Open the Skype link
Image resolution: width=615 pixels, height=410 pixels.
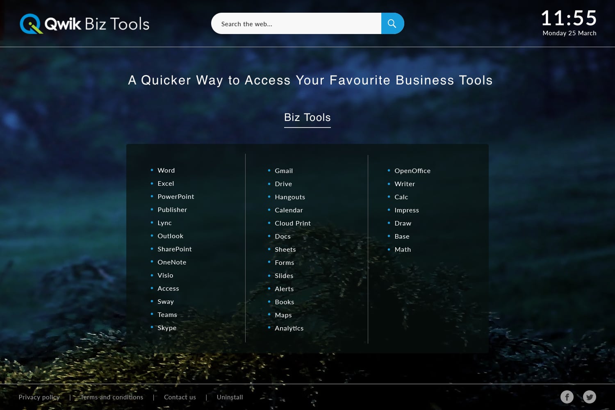(x=167, y=328)
